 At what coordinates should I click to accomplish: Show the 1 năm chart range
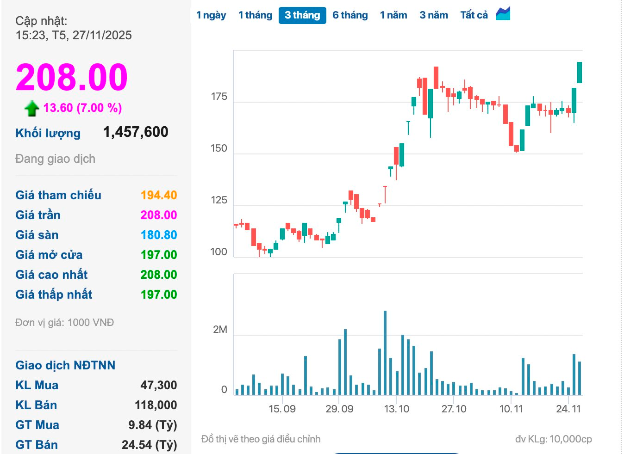[x=393, y=15]
